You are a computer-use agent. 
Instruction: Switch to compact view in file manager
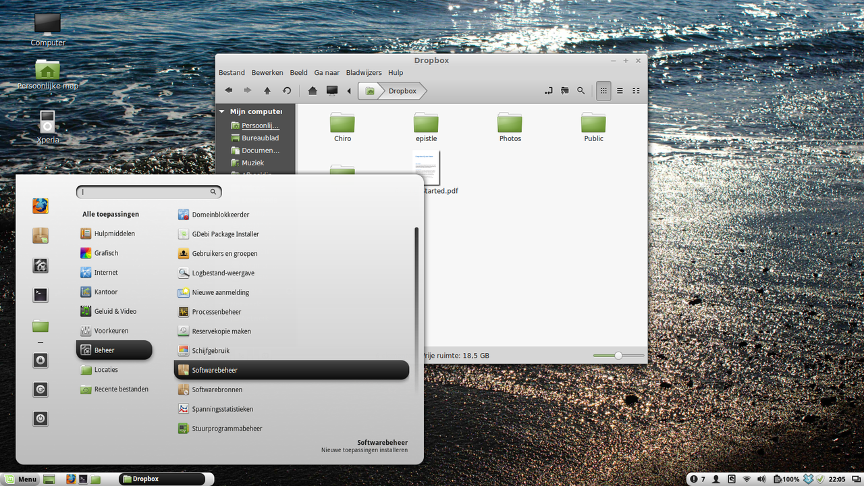tap(636, 90)
